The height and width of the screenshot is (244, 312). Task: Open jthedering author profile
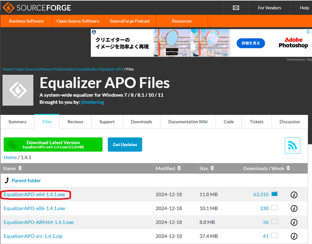[93, 102]
